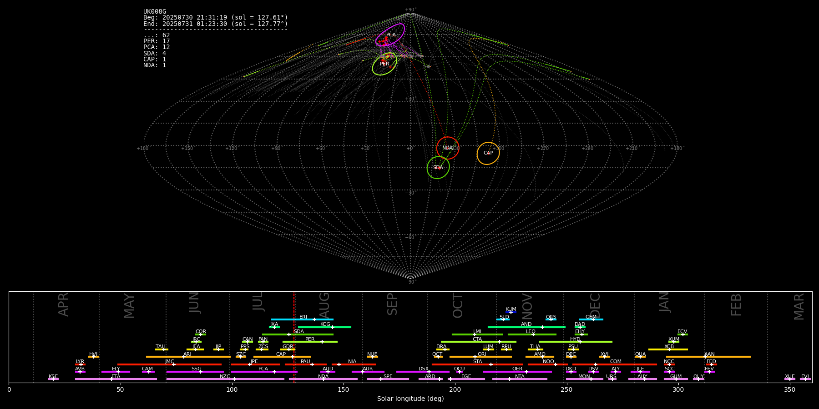Click the ERI shower bar in timeline
The width and height of the screenshot is (819, 409).
point(302,319)
